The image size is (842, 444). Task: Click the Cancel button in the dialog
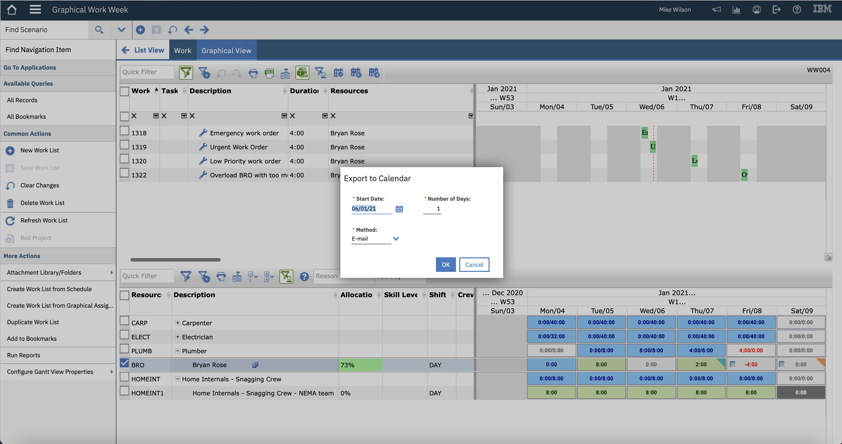click(x=474, y=265)
